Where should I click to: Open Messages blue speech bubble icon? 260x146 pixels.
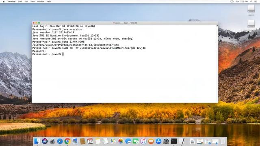click(128, 141)
